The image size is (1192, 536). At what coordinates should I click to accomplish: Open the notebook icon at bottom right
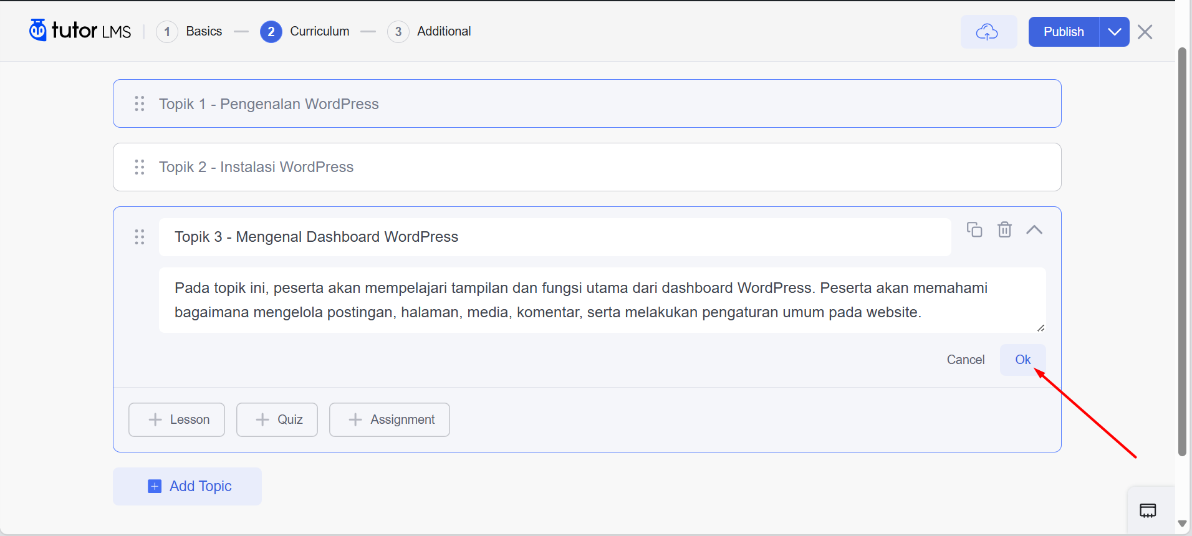tap(1147, 511)
